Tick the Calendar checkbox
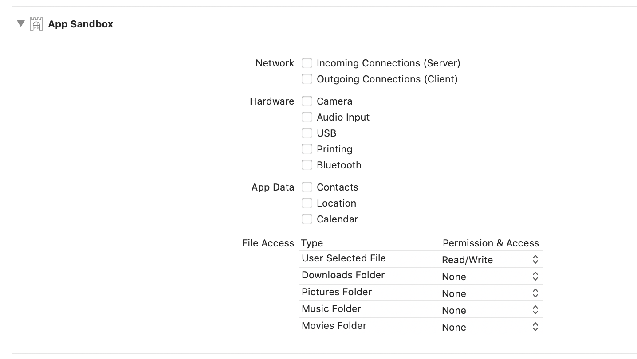This screenshot has height=359, width=637. 307,219
